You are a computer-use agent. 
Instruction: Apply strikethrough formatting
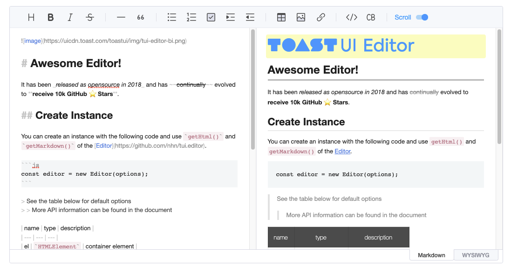click(90, 17)
